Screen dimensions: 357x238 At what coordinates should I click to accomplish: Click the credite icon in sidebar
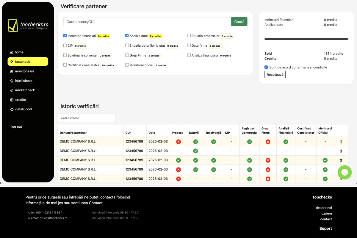[12, 100]
